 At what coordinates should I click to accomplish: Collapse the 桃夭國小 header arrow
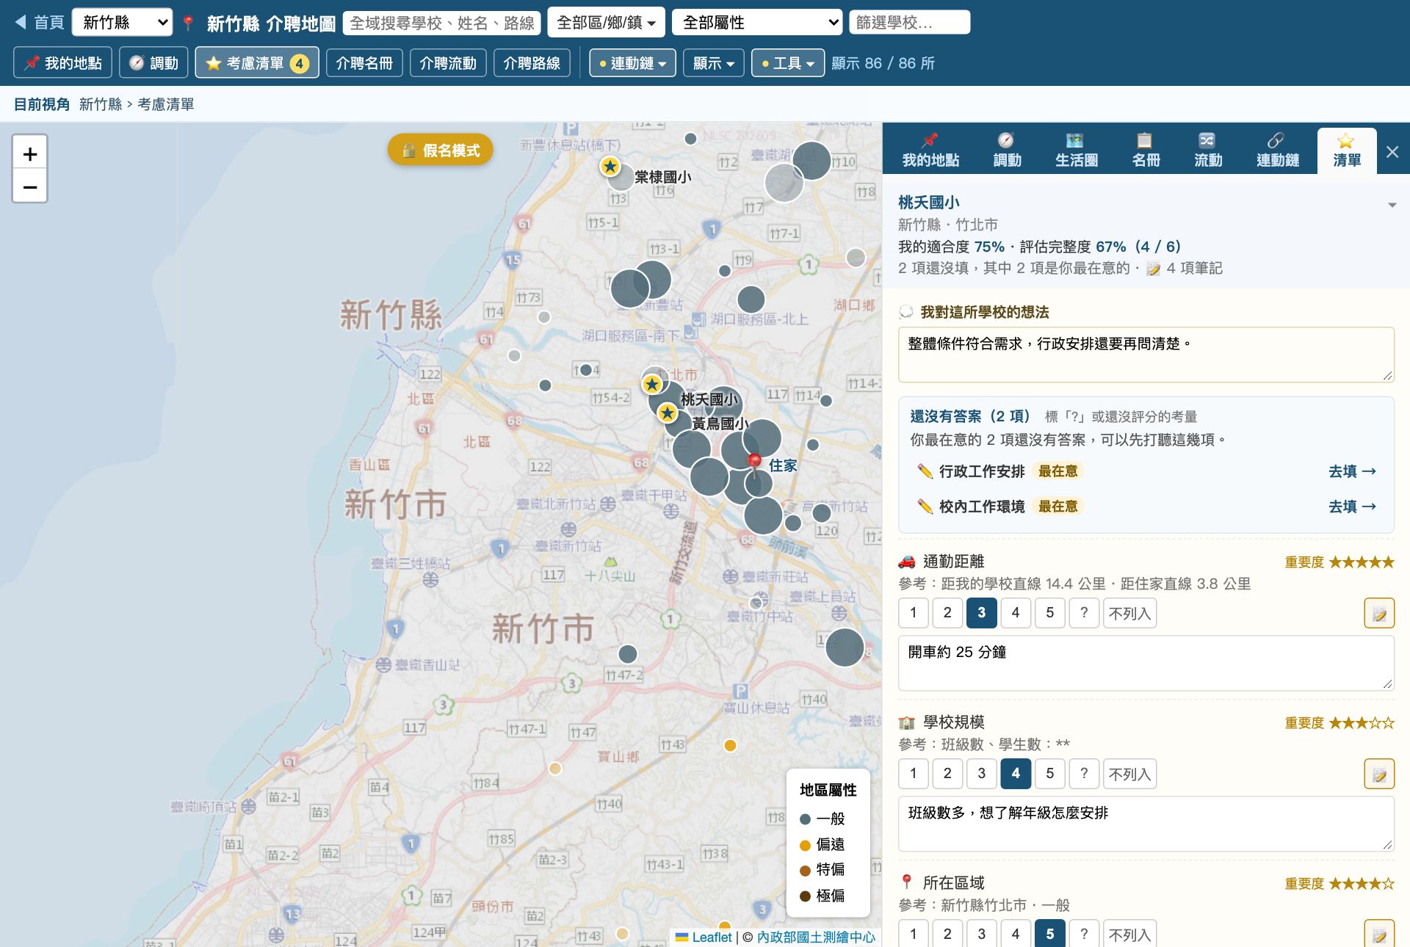click(1392, 205)
